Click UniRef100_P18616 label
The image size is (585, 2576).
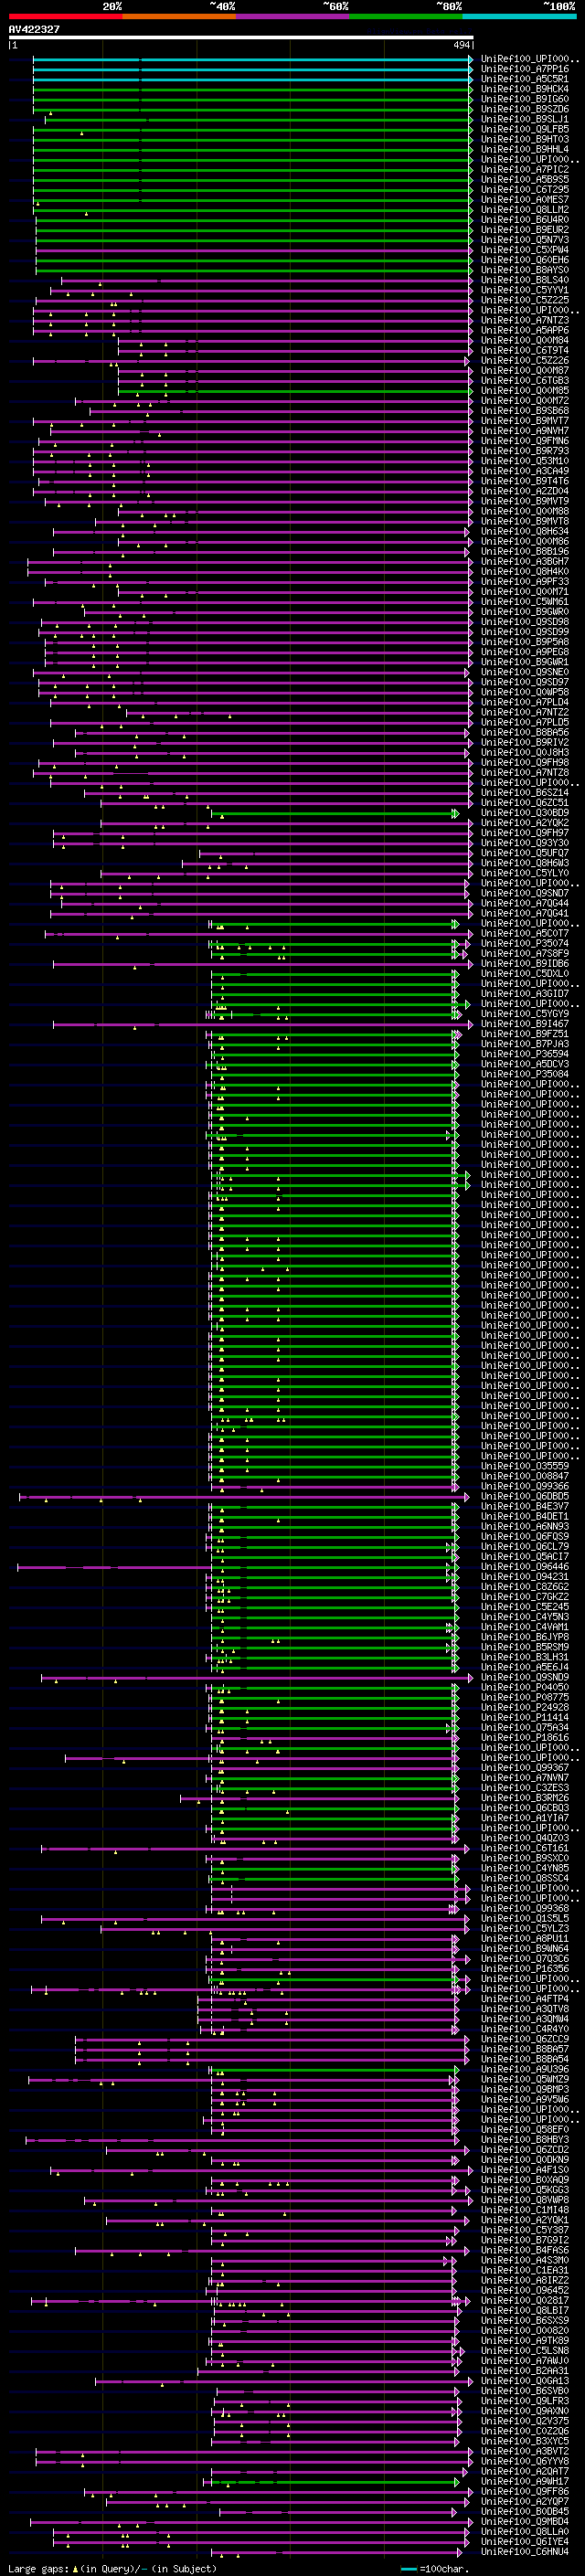click(525, 1737)
